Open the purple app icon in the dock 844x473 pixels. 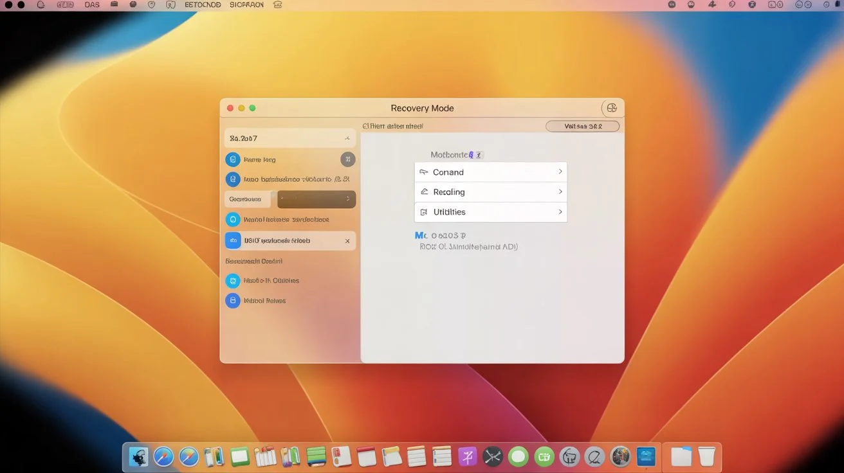click(467, 457)
